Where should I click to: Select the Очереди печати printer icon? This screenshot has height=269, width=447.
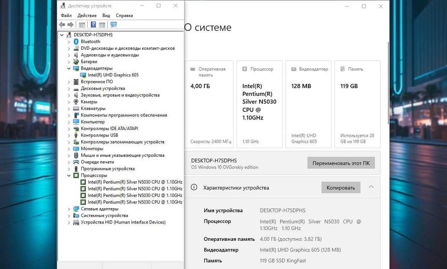tap(76, 162)
